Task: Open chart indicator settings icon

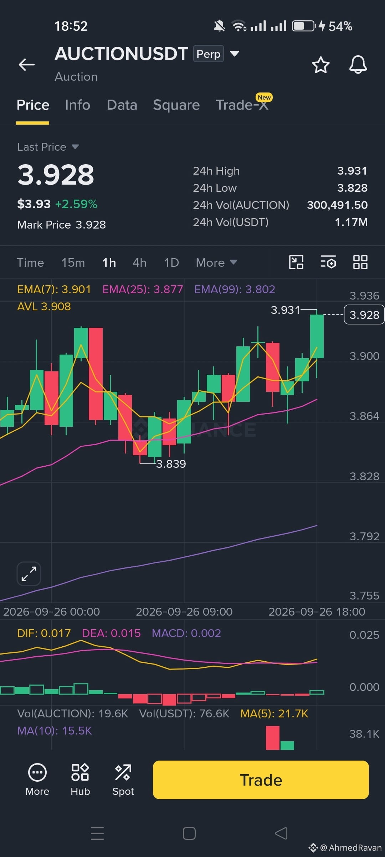Action: point(328,262)
